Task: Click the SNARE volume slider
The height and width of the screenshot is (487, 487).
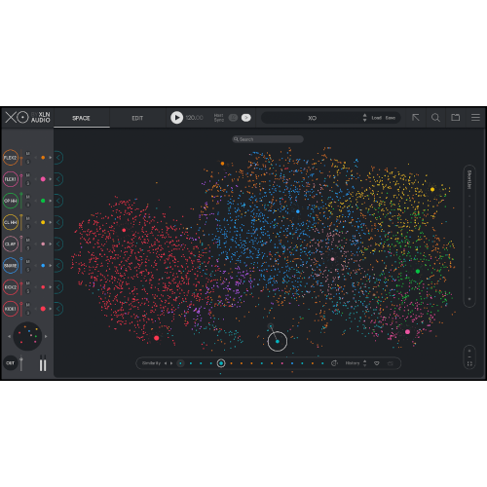Action: (21, 266)
